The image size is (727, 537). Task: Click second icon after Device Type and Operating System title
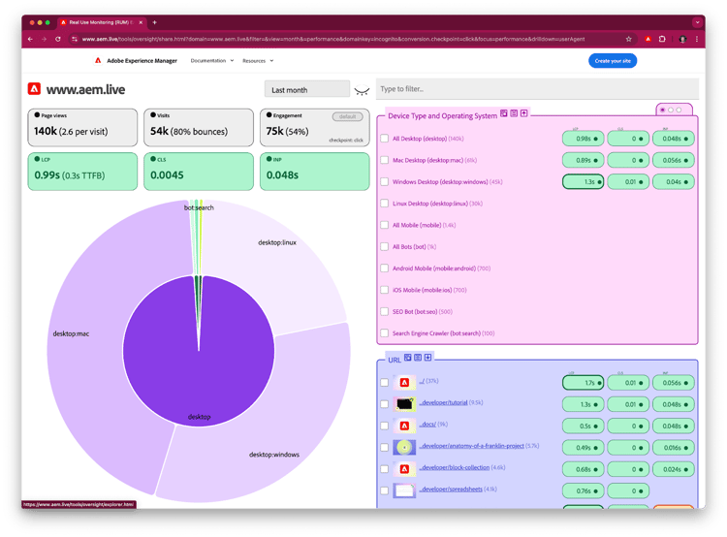514,113
